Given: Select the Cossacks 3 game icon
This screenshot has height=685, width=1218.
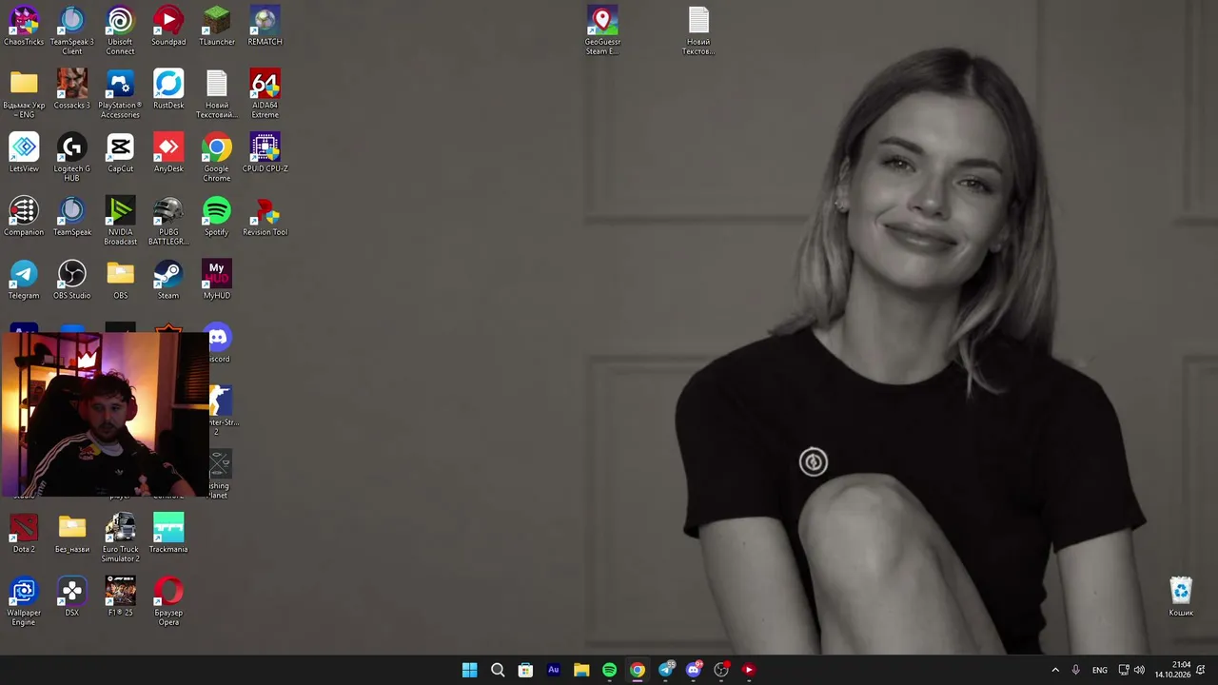Looking at the screenshot, I should click(72, 89).
